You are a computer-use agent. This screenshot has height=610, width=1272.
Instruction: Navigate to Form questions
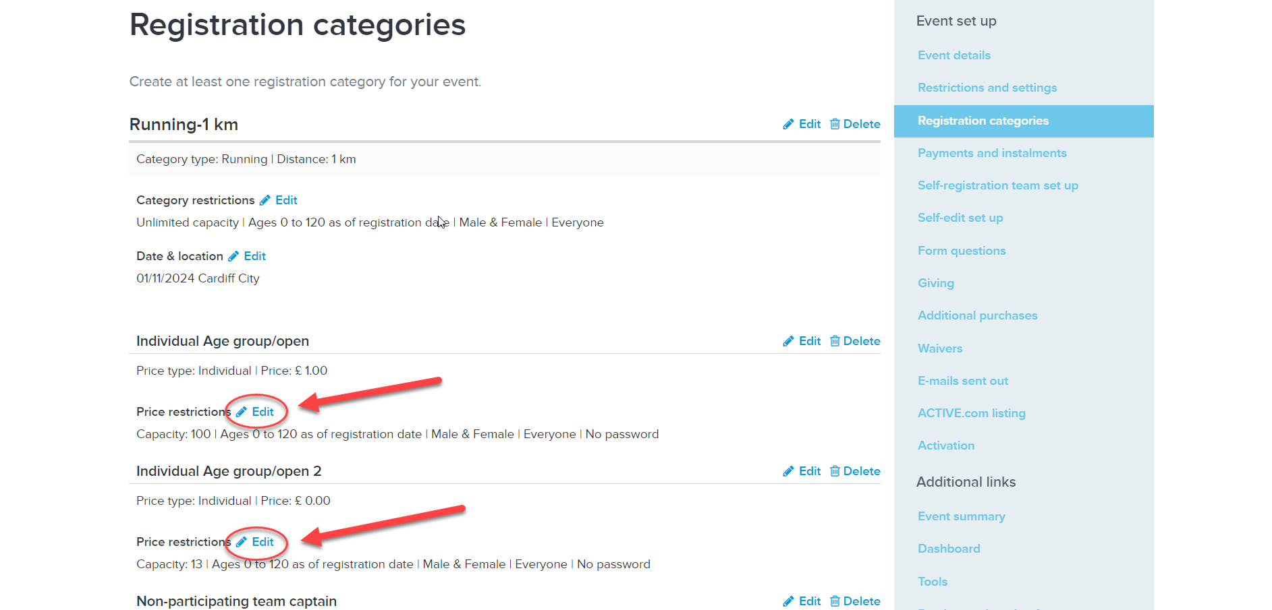[962, 251]
